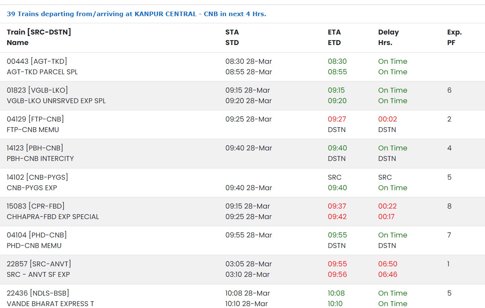This screenshot has width=485, height=308.
Task: Click scheduled departure '03:10 28-Mar'
Action: click(247, 275)
